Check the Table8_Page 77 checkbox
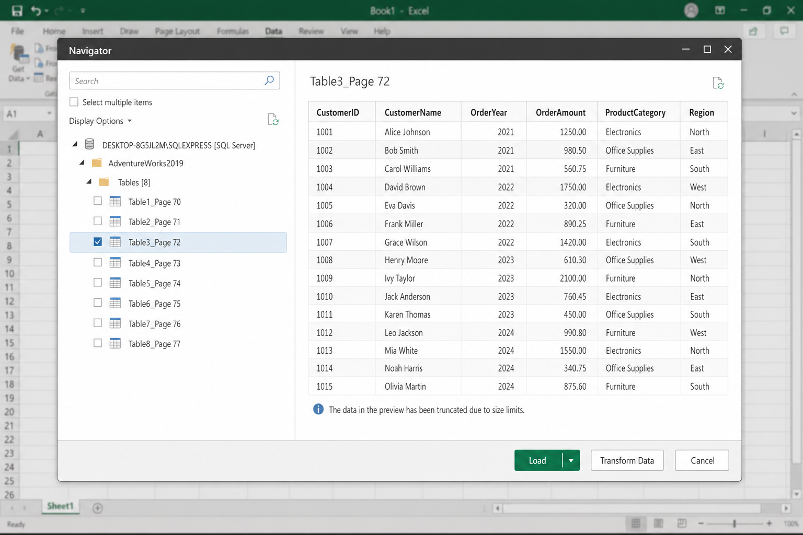Viewport: 803px width, 535px height. coord(98,343)
